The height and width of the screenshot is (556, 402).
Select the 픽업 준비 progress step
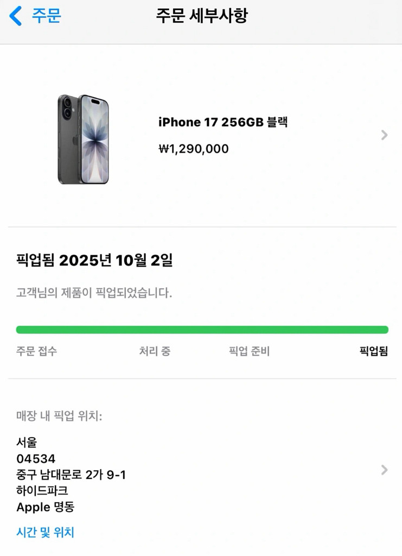249,351
